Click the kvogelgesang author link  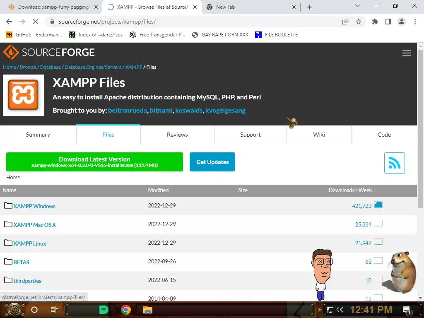click(x=225, y=110)
